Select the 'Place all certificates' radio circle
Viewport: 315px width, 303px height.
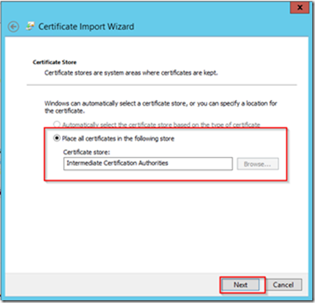click(57, 138)
